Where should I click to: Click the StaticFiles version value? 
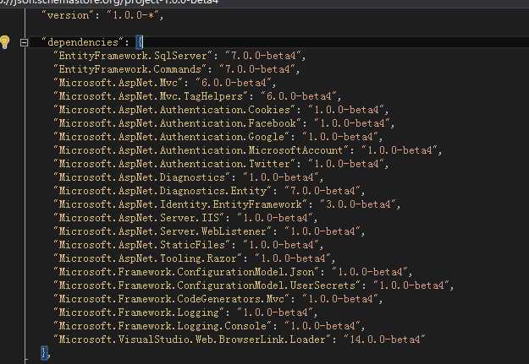point(281,244)
